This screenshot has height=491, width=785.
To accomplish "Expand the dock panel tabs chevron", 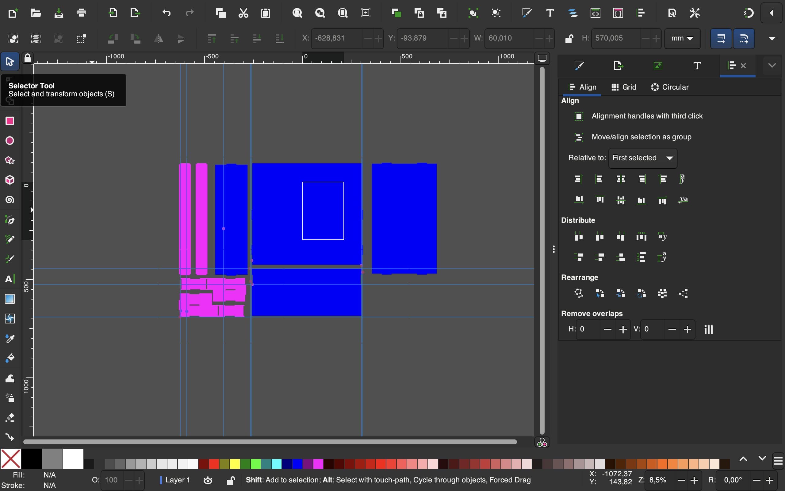I will pyautogui.click(x=772, y=66).
